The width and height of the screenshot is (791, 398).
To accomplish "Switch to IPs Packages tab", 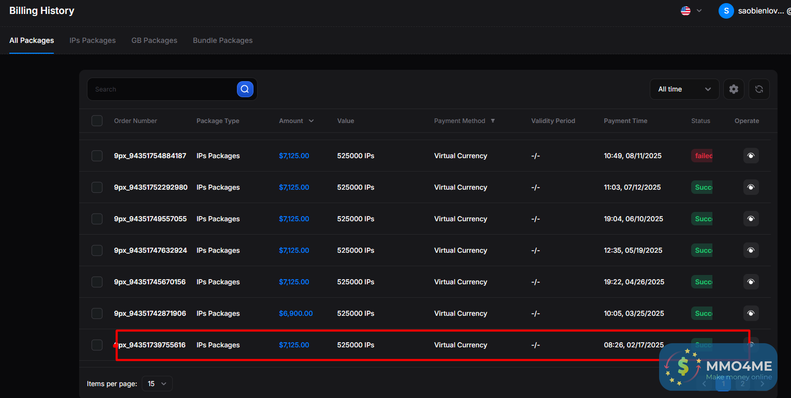I will pyautogui.click(x=93, y=40).
